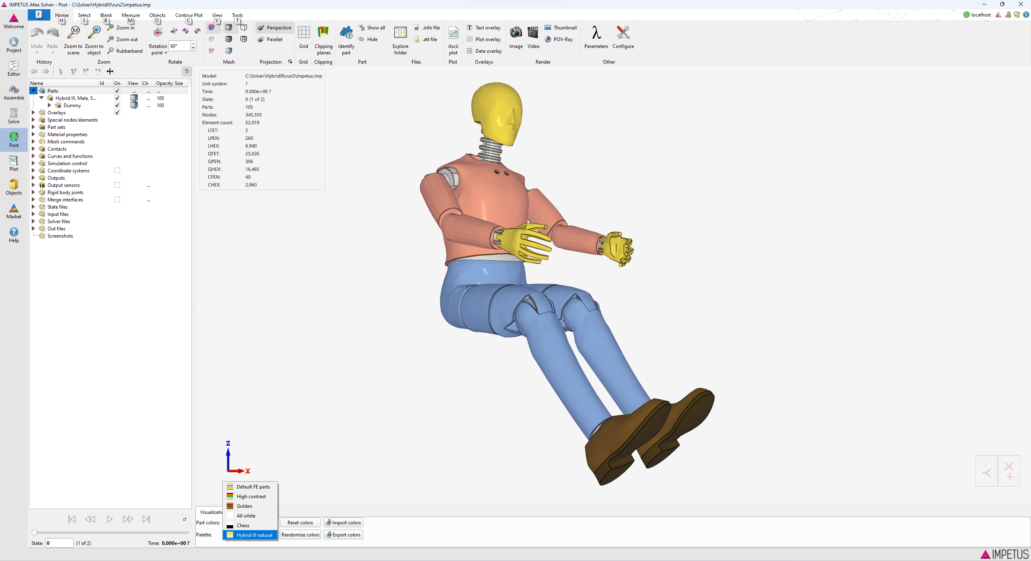Click the Hybrid III, Male view color cube

[x=134, y=98]
